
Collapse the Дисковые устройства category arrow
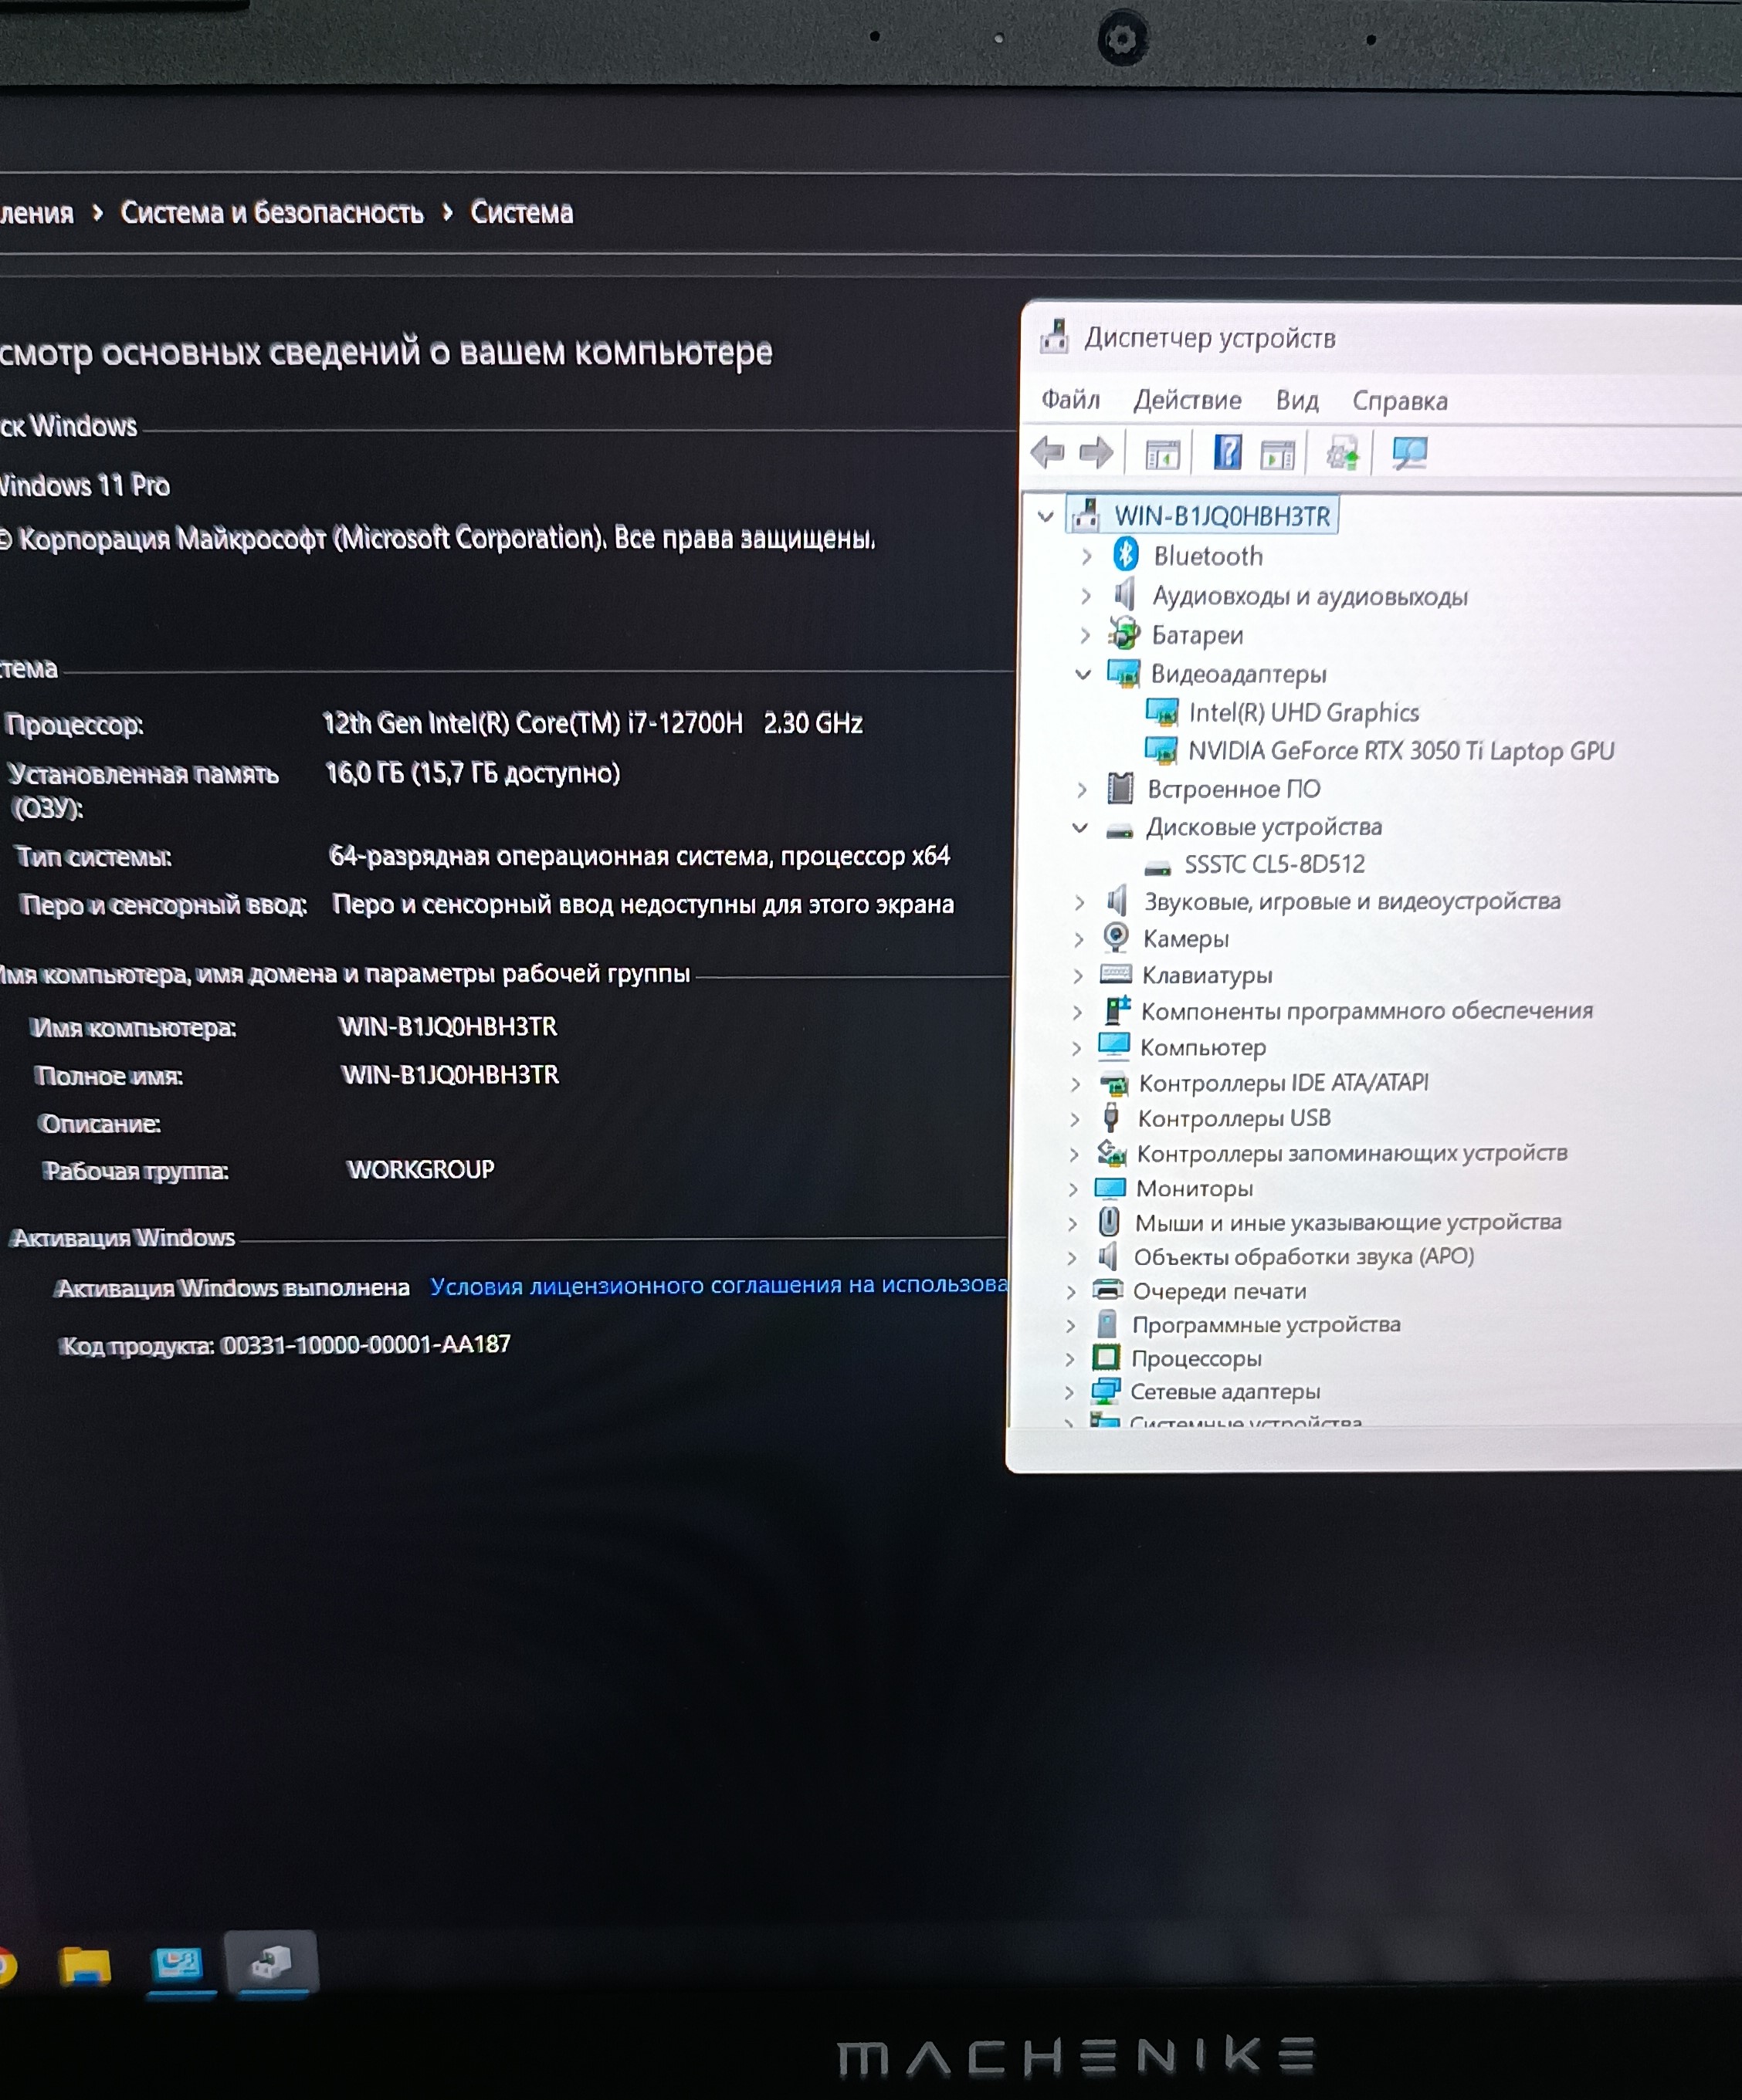click(1079, 827)
